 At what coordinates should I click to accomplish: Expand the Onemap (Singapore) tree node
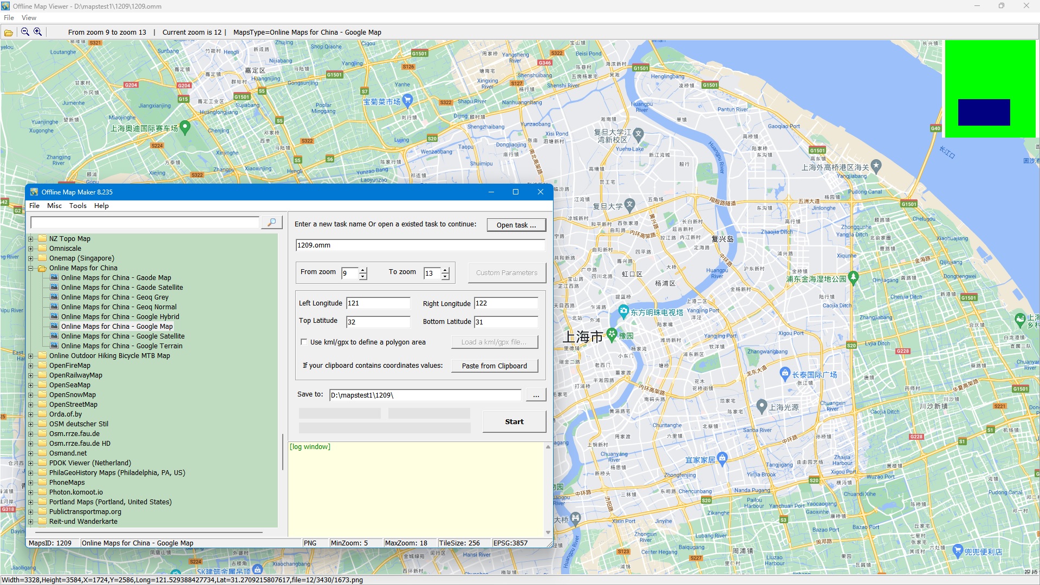31,258
